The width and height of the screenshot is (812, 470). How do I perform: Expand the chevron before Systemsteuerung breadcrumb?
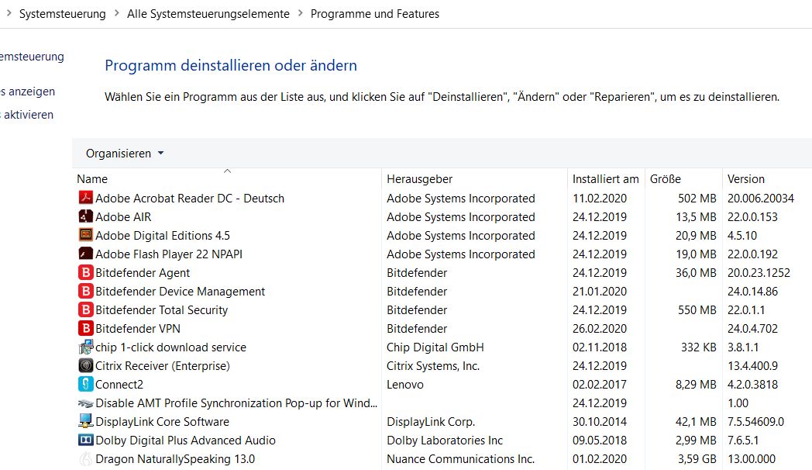point(9,13)
